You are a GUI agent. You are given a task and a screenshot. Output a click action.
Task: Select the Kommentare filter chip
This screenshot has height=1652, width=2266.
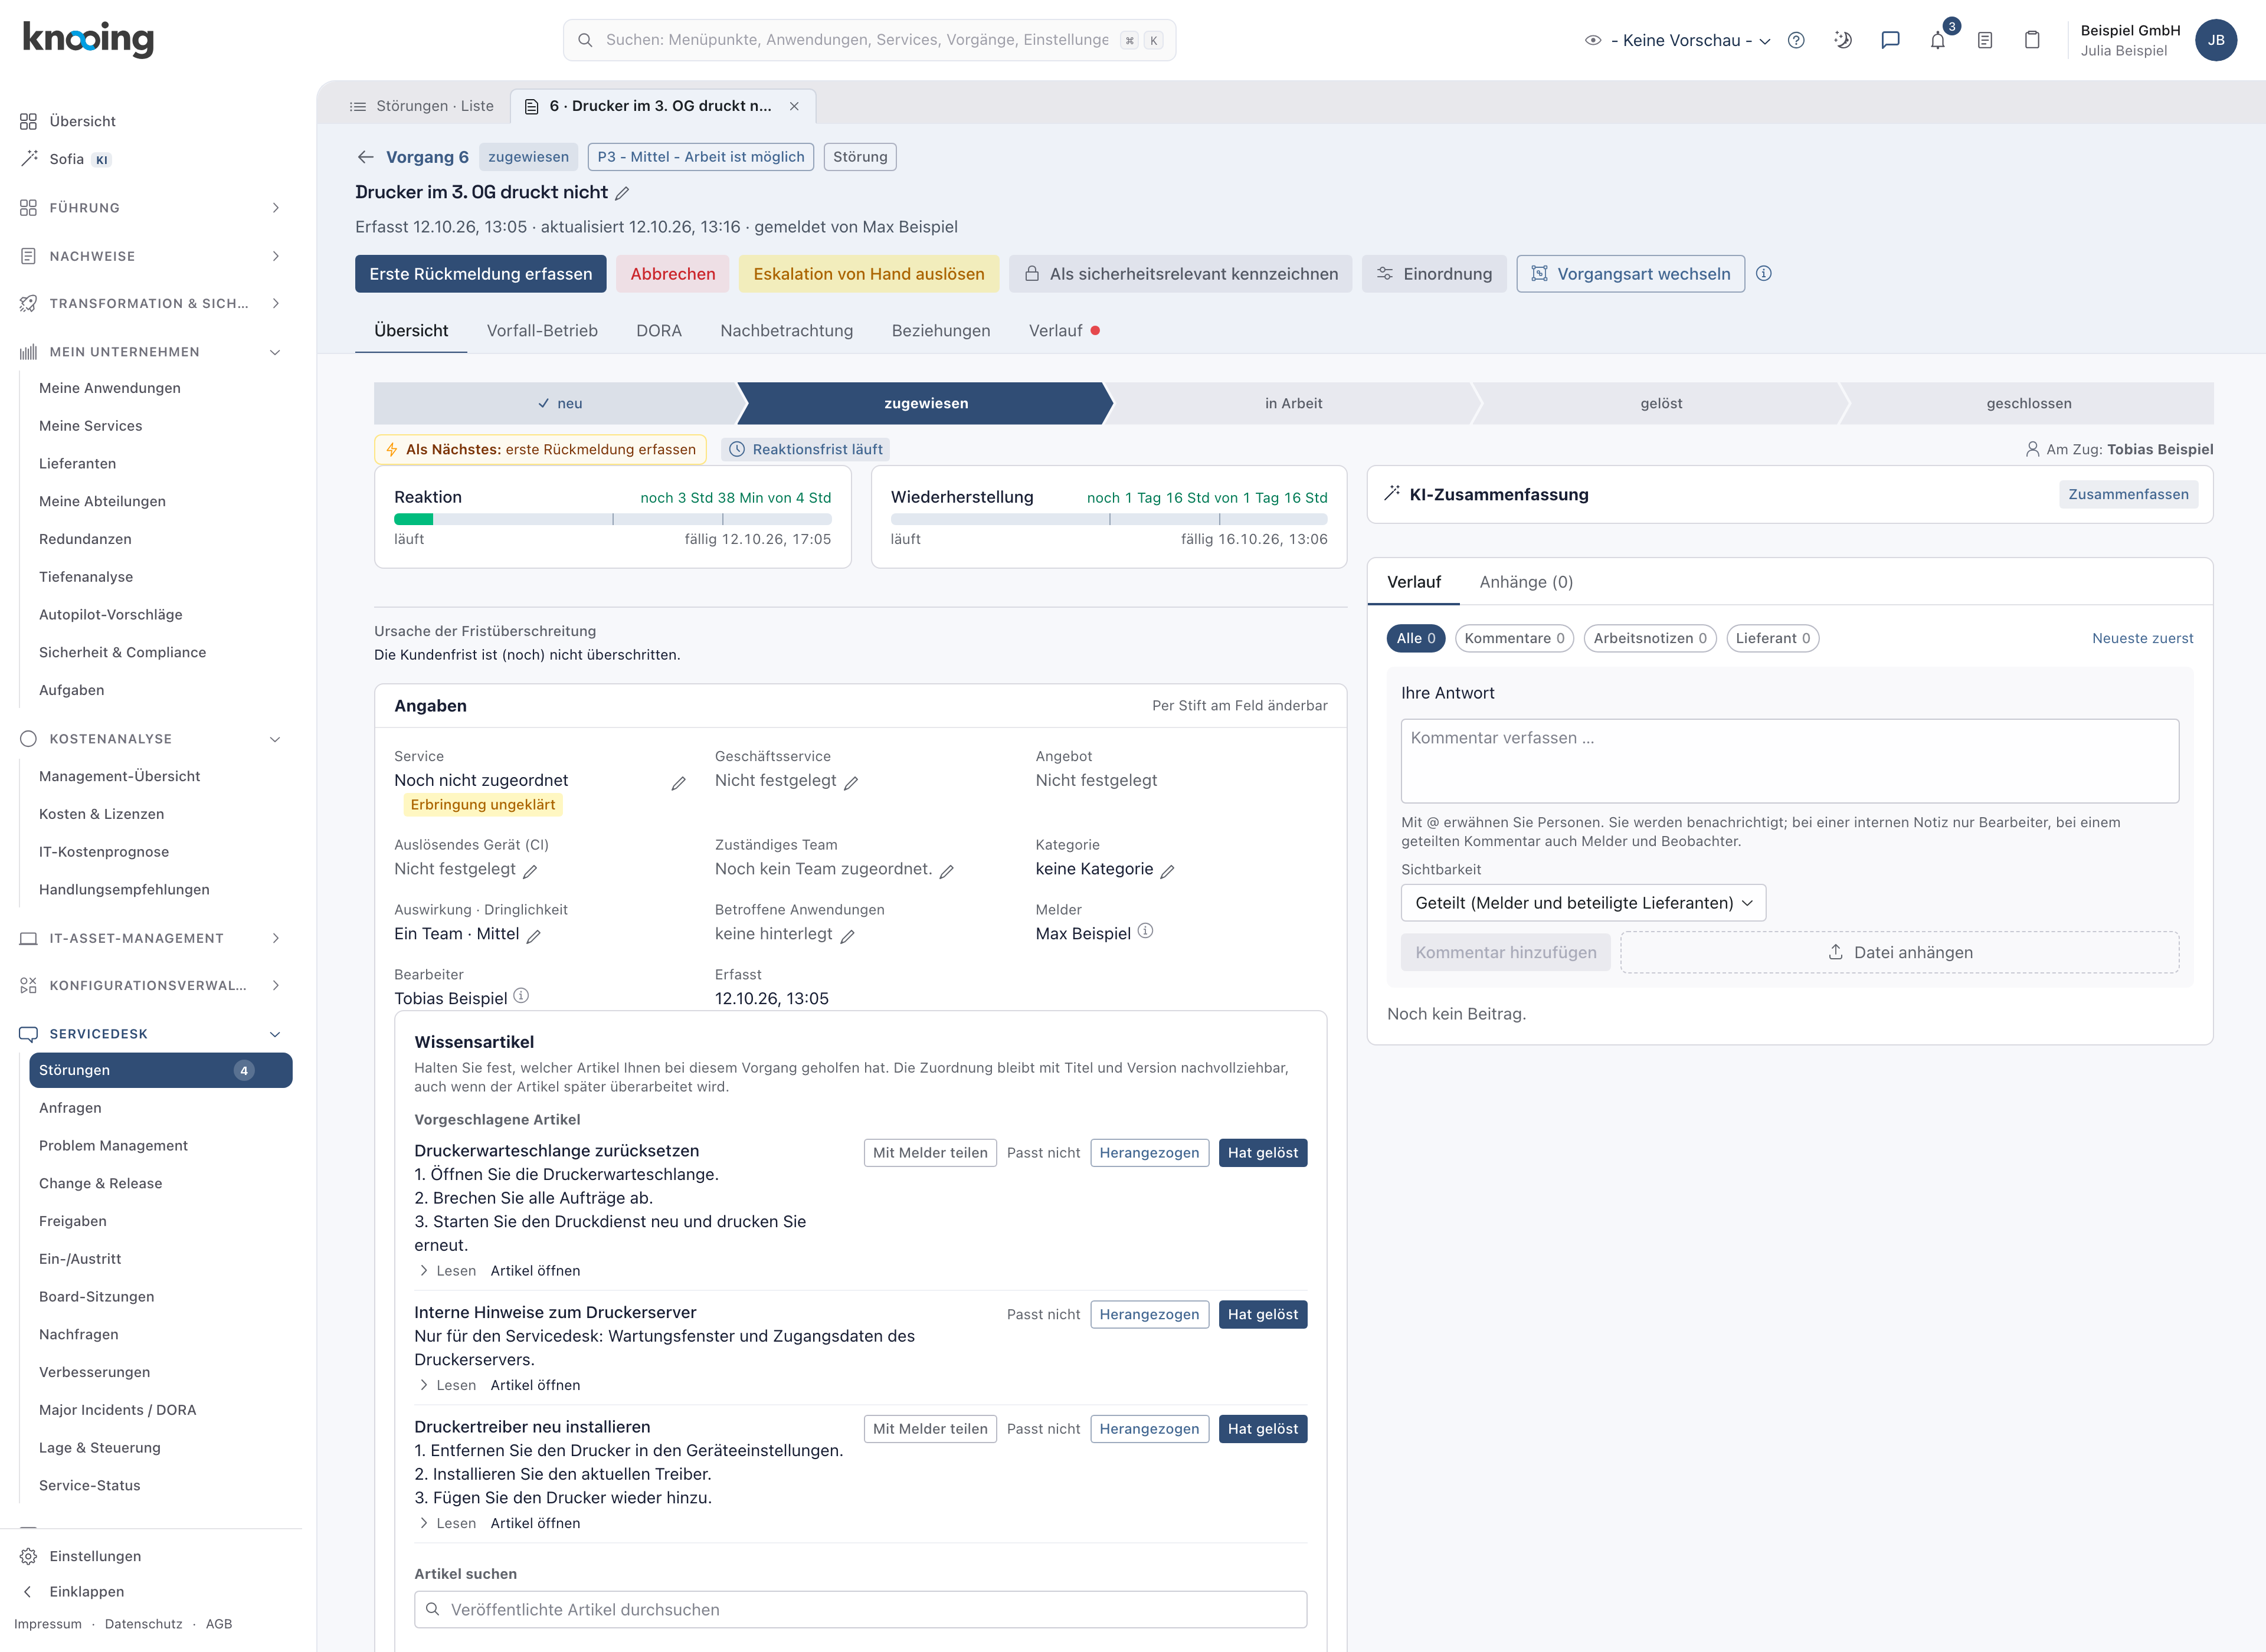click(1514, 638)
